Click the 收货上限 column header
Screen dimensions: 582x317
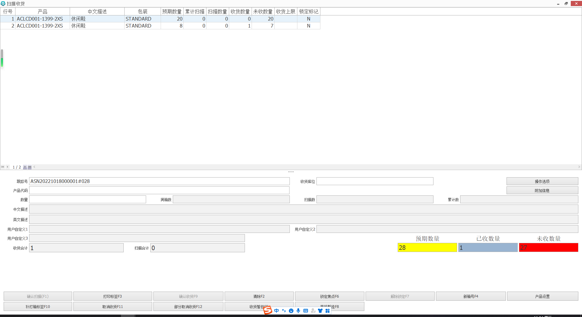286,11
